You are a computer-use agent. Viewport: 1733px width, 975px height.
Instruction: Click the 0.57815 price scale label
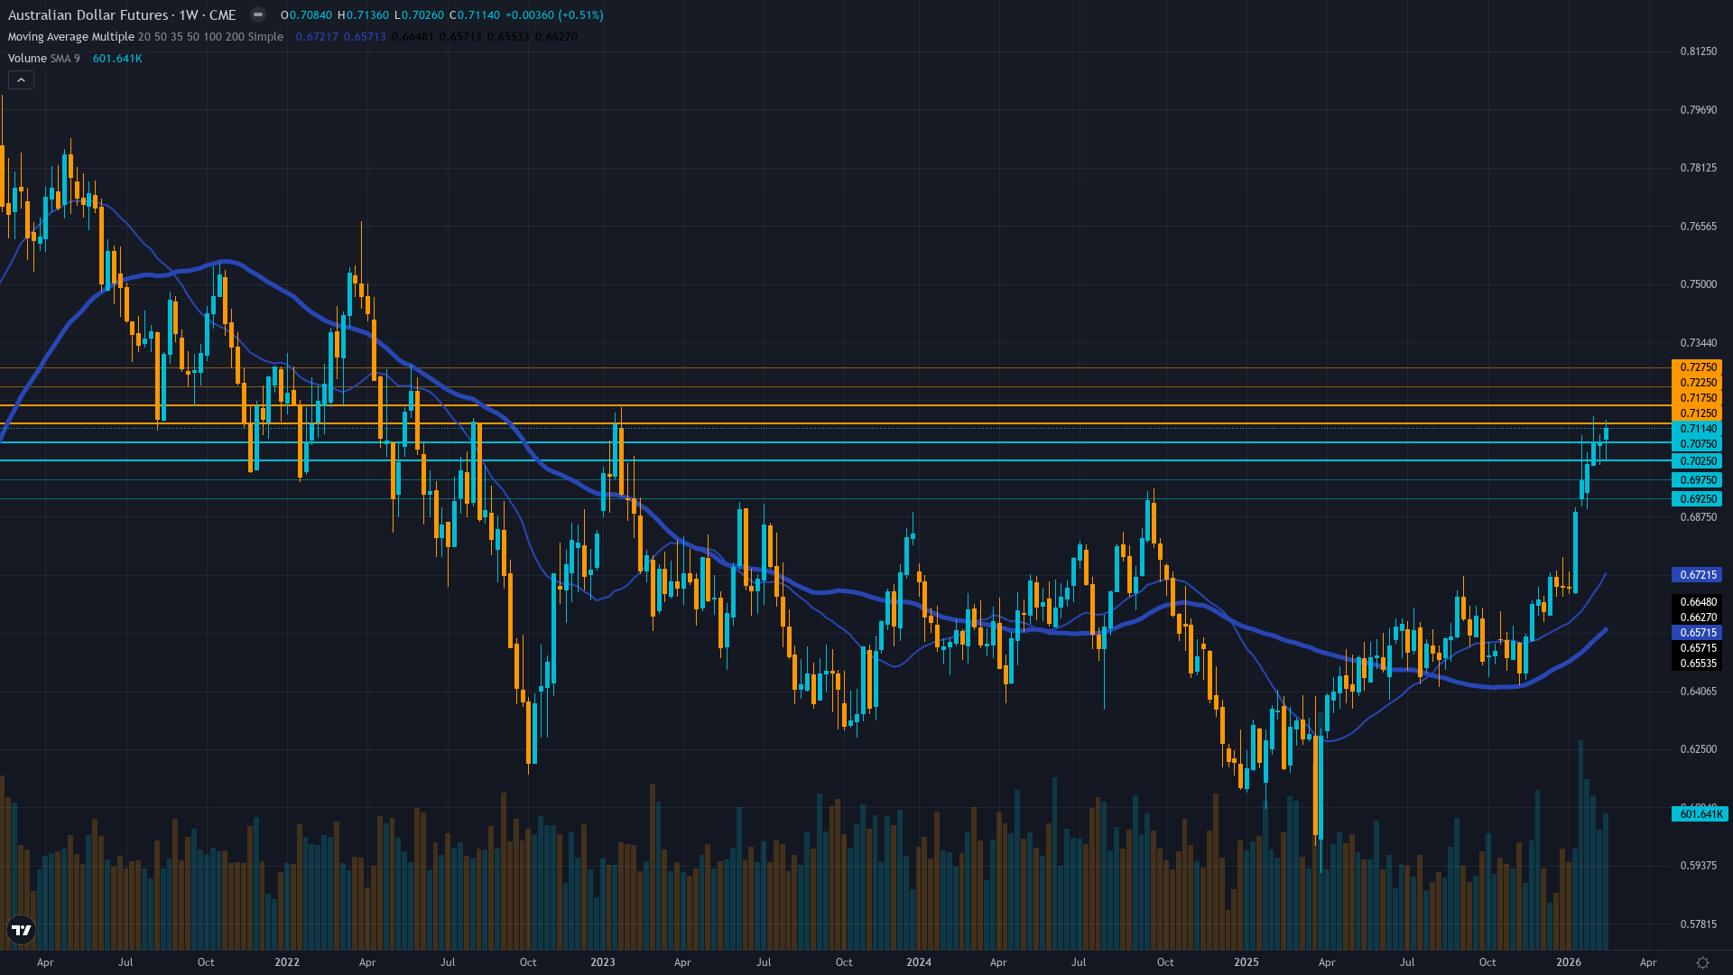[x=1698, y=924]
